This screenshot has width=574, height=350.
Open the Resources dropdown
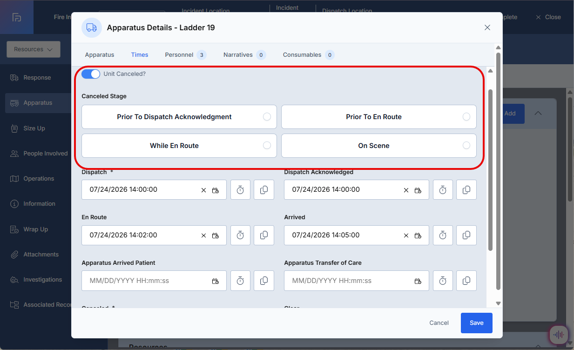pyautogui.click(x=34, y=49)
